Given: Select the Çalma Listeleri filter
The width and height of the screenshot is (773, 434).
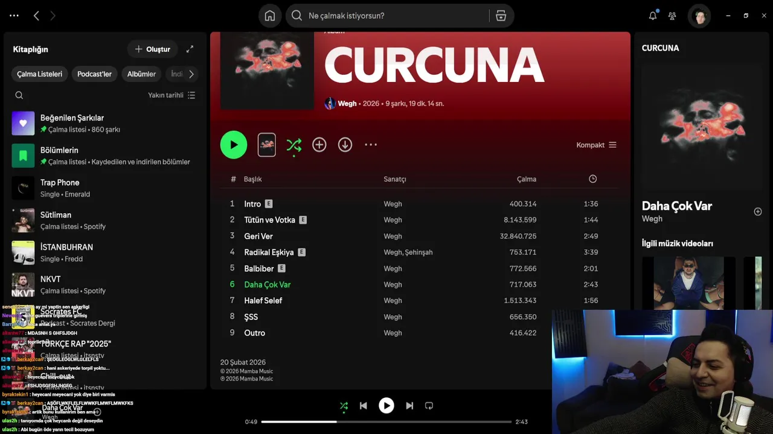Looking at the screenshot, I should point(39,74).
